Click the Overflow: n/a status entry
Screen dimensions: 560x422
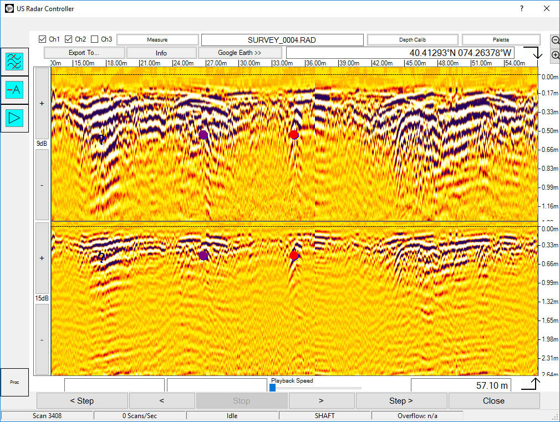(418, 416)
